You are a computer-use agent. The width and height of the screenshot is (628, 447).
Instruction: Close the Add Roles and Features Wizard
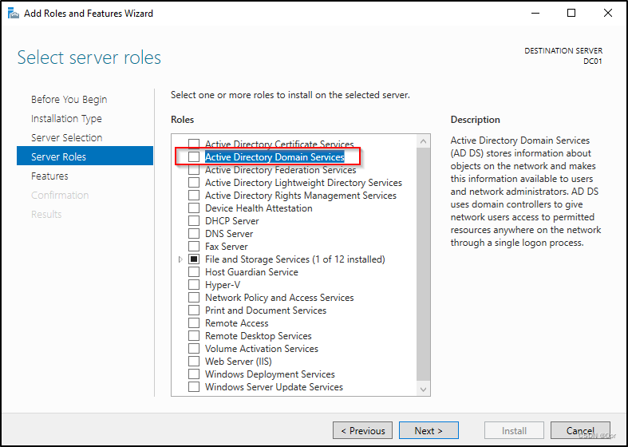[x=607, y=14]
